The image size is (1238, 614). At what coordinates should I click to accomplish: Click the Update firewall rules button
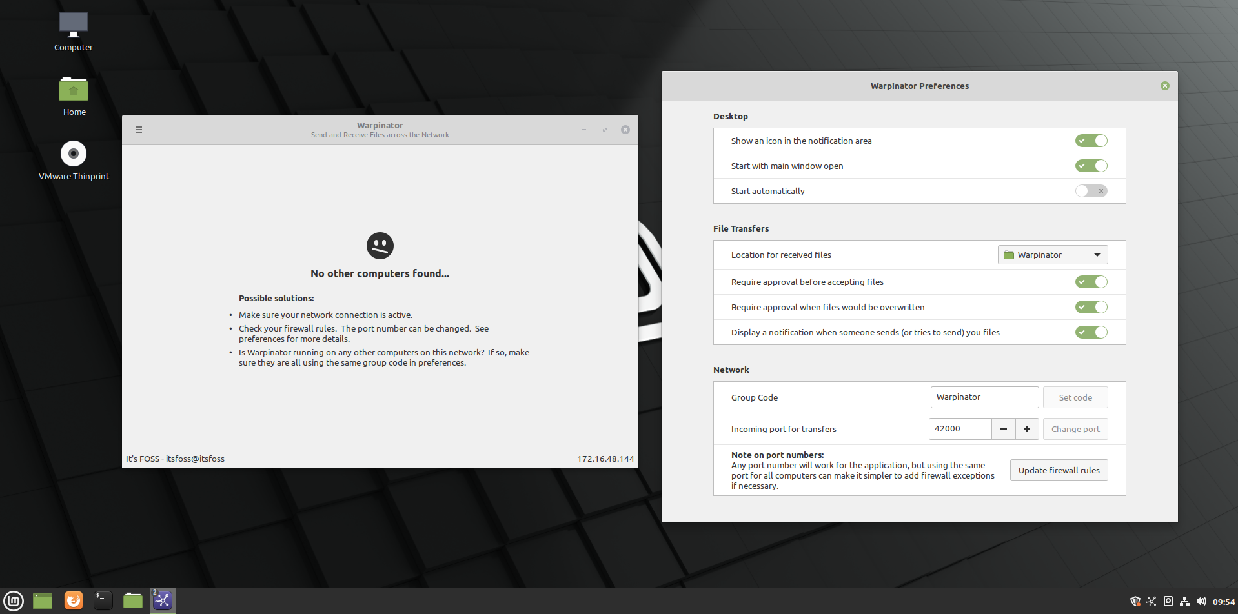click(x=1059, y=470)
